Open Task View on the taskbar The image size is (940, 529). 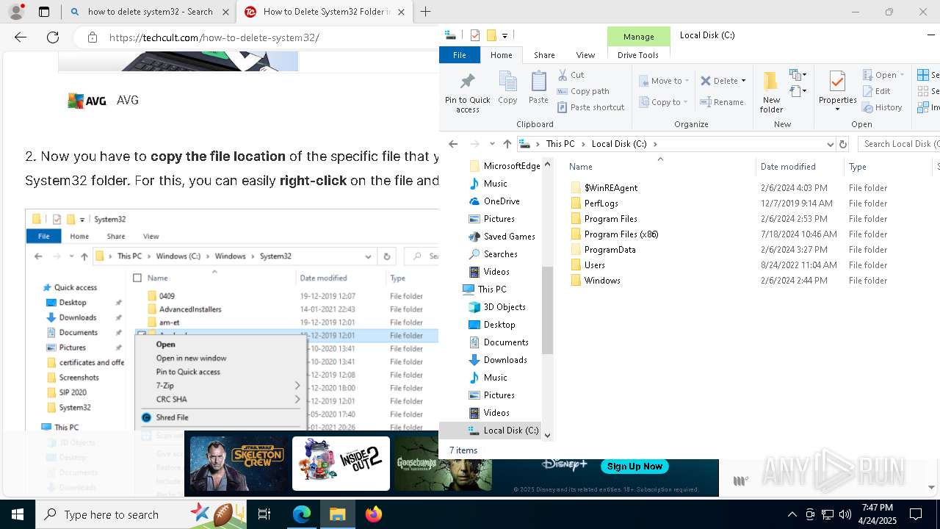click(x=264, y=514)
